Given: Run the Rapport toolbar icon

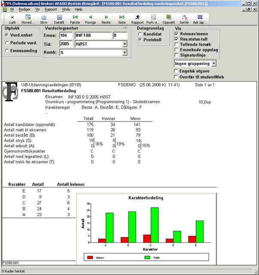Looking at the screenshot, I should (x=138, y=17).
